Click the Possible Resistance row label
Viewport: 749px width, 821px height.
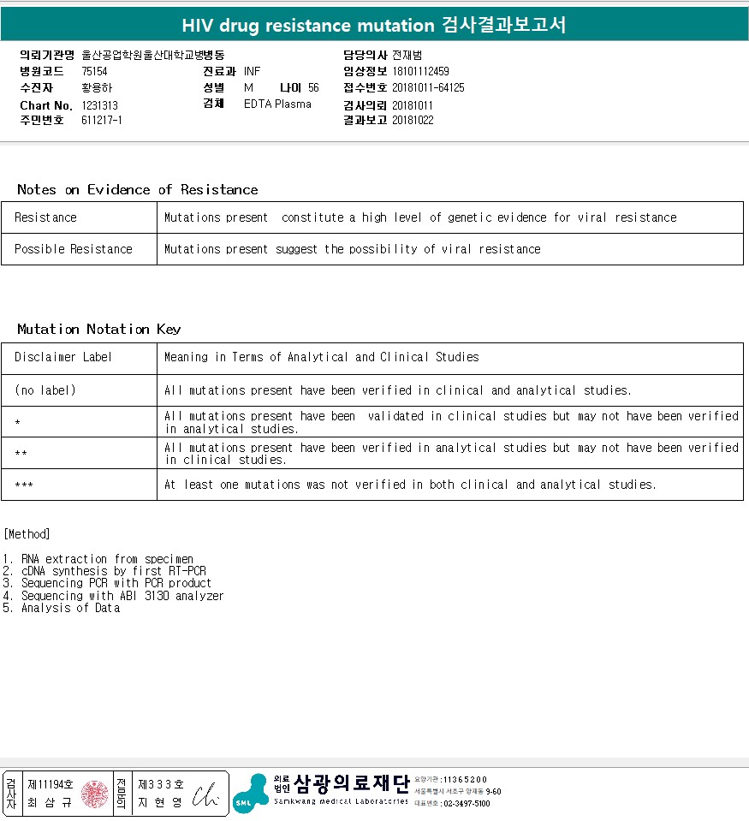[x=74, y=249]
